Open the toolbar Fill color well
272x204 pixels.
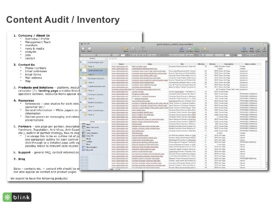[239, 55]
